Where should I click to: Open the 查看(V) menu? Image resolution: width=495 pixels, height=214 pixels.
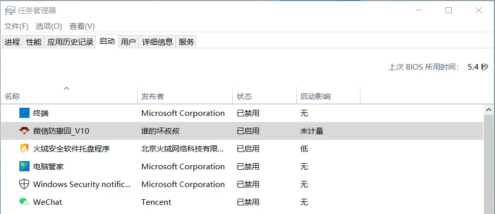point(82,26)
